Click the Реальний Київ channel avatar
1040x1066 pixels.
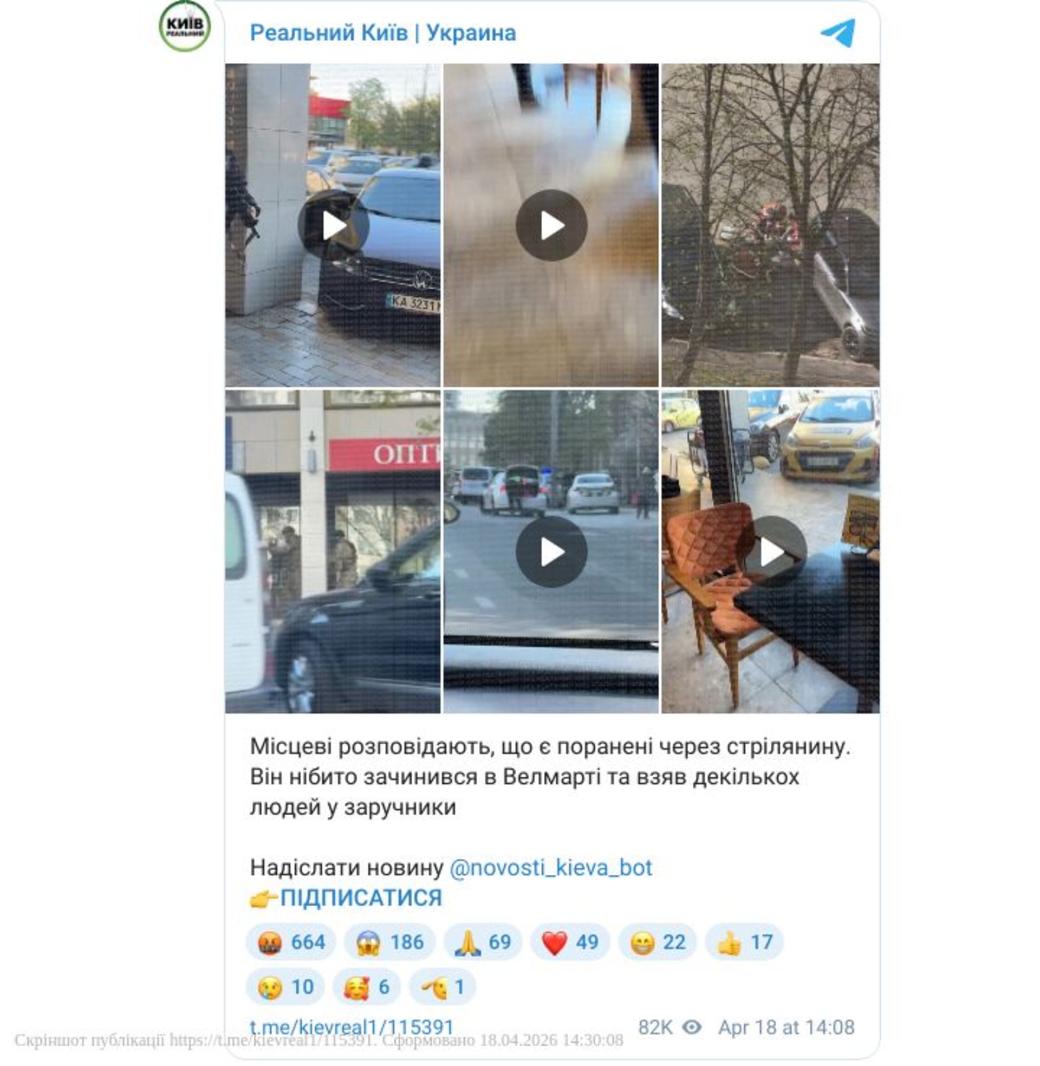[x=185, y=26]
